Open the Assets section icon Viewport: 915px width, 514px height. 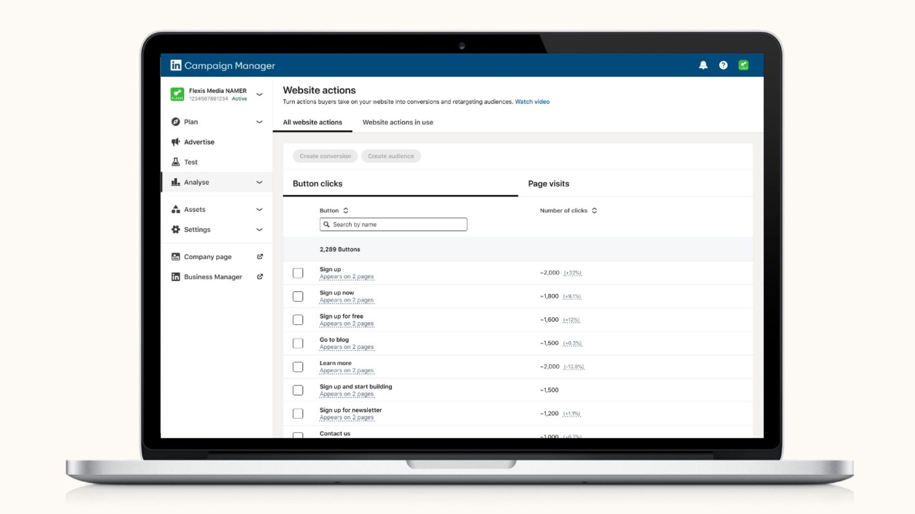(x=175, y=209)
